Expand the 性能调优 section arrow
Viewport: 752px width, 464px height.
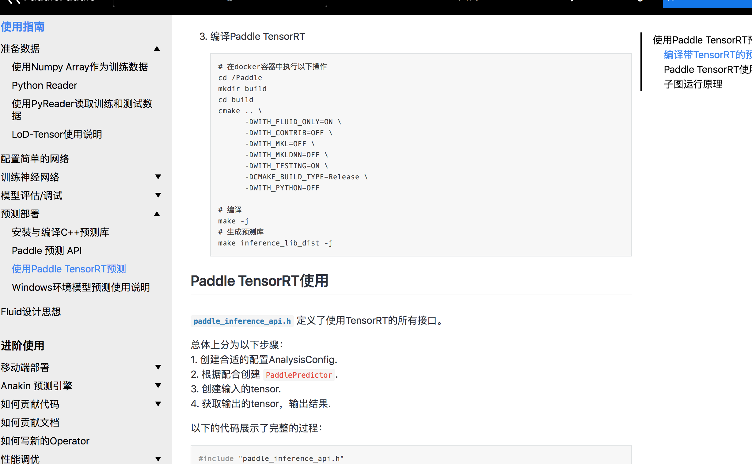click(158, 459)
